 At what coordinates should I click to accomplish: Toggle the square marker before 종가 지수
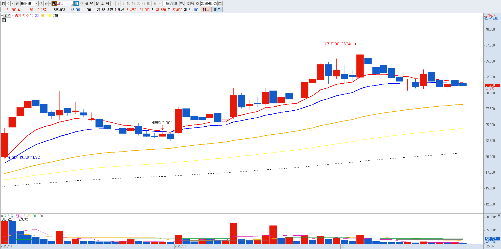point(13,15)
